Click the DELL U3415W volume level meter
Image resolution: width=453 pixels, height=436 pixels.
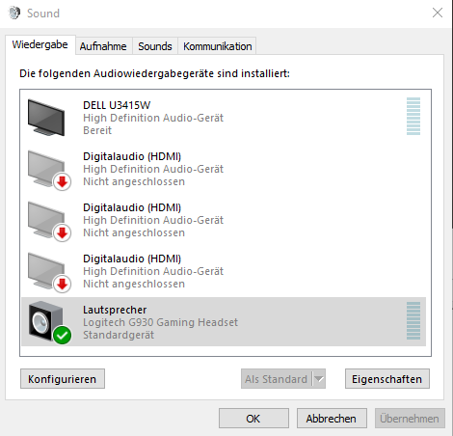413,116
